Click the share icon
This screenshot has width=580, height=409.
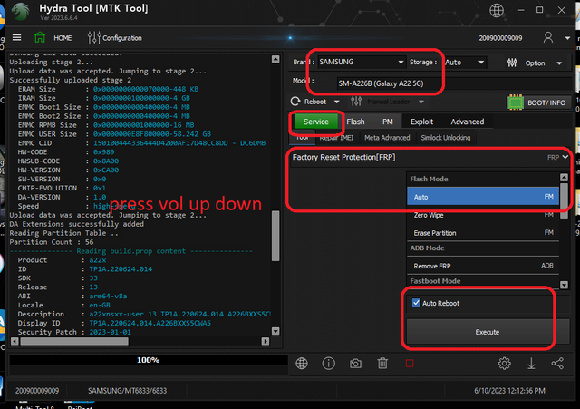pos(557,364)
